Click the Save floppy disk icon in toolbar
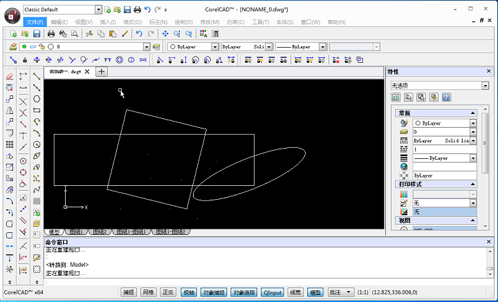 point(37,34)
